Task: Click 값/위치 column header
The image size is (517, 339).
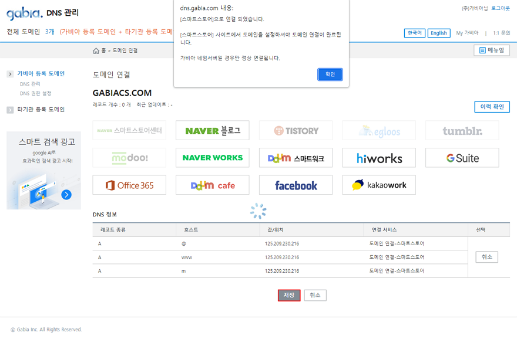Action: click(276, 230)
